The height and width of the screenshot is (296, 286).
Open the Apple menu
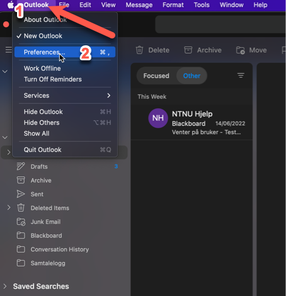10,4
